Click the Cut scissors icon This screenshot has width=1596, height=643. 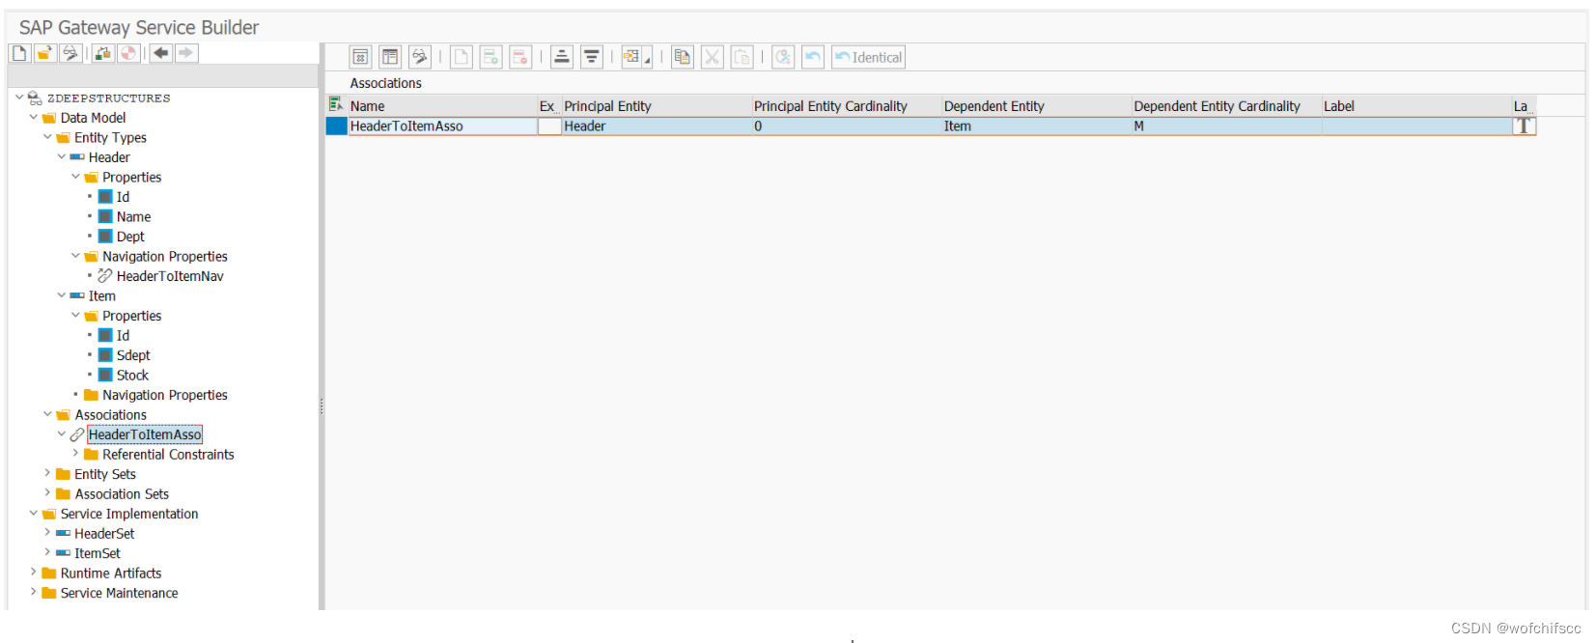pos(713,57)
